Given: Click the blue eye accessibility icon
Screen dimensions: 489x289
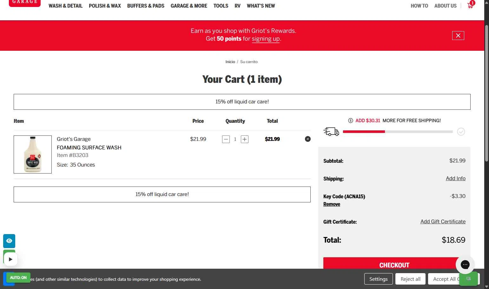Looking at the screenshot, I should coord(9,241).
